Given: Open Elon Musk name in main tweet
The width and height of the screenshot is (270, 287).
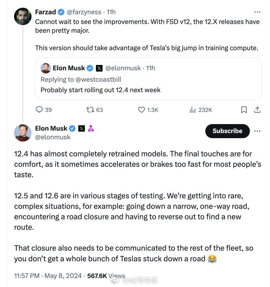Looking at the screenshot, I should click(x=51, y=128).
